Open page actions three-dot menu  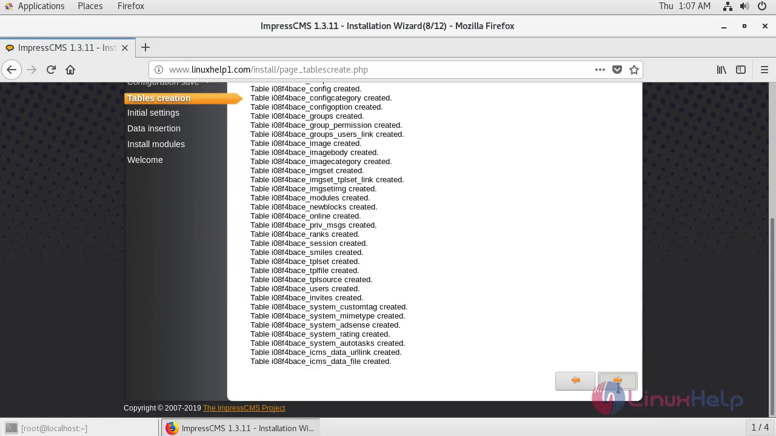600,70
